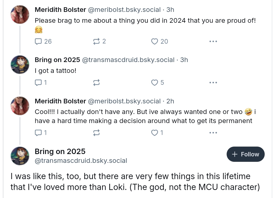
Task: Like the "I got a tattoo!" post
Action: [158, 83]
